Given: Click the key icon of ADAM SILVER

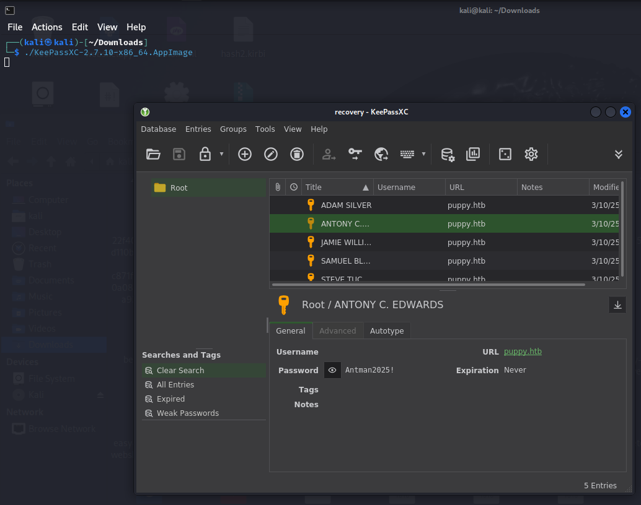Looking at the screenshot, I should [311, 205].
